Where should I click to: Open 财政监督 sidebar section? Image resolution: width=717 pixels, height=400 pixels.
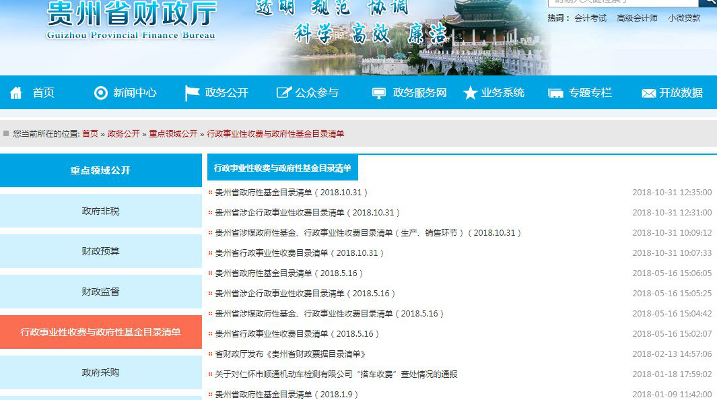101,292
